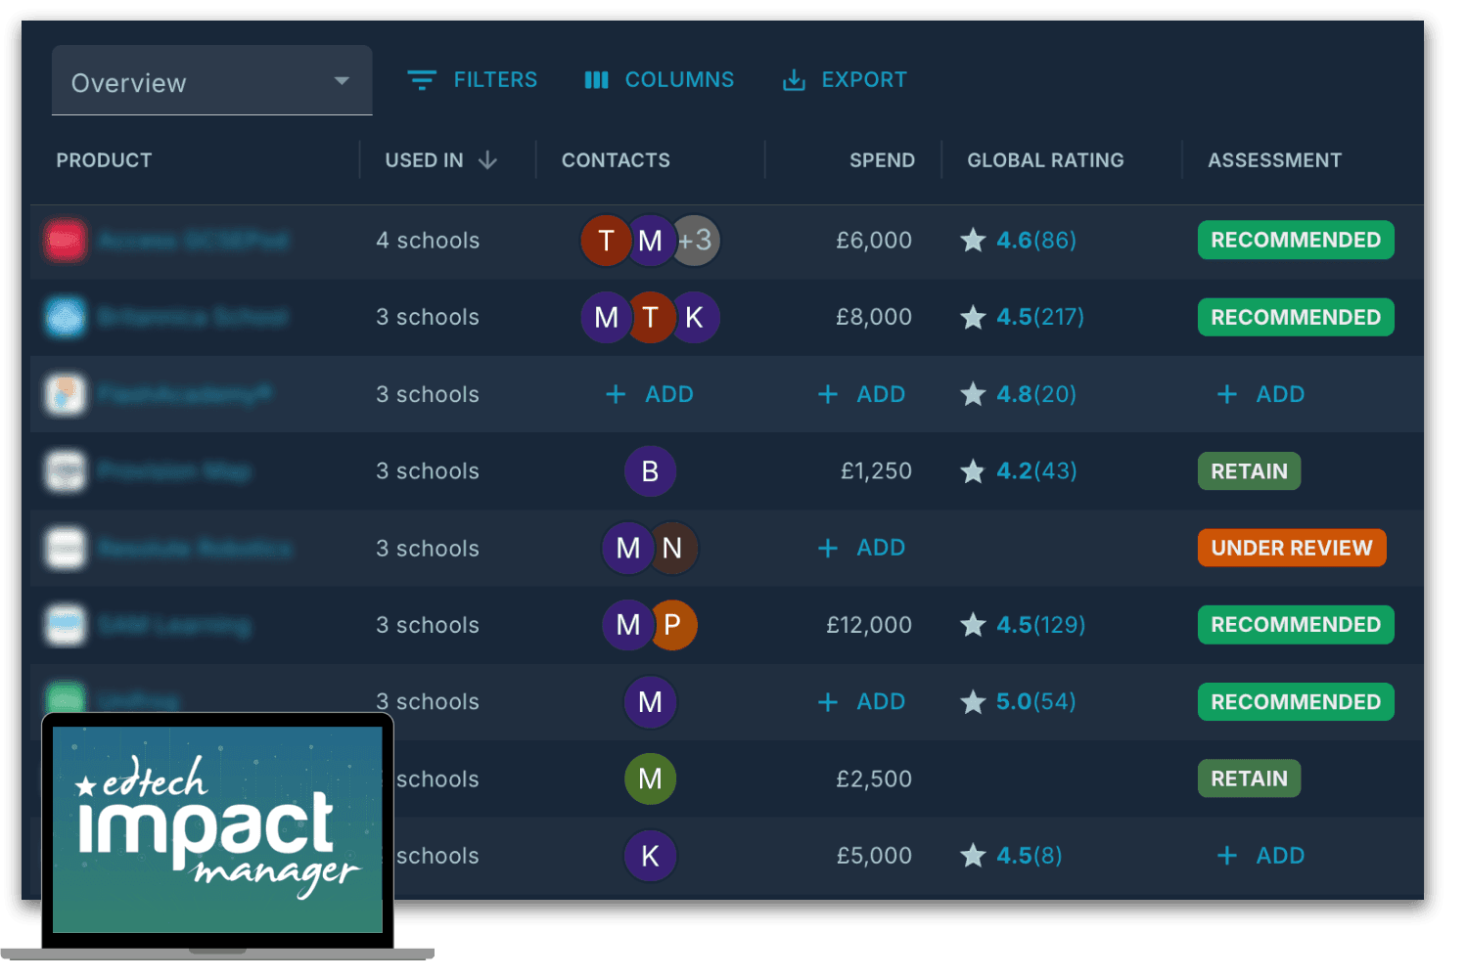Show the +3 more contacts badge
The width and height of the screenshot is (1467, 978).
[697, 241]
